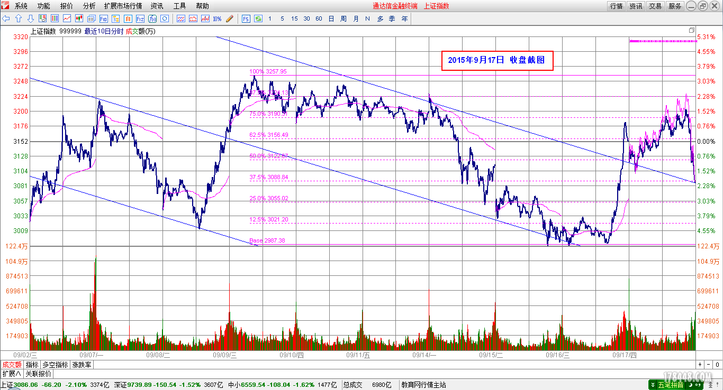The image size is (723, 390).
Task: Click the F12 toolbar icon
Action: tap(140, 18)
